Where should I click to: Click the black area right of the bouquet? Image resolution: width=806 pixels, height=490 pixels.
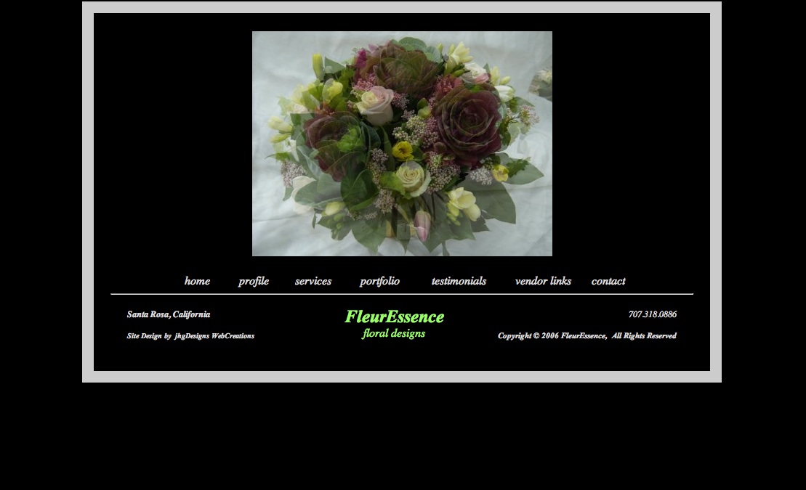point(632,143)
